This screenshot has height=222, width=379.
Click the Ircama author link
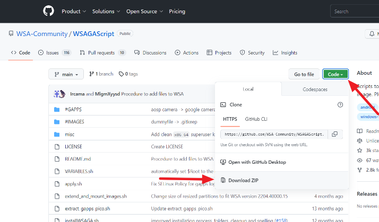pyautogui.click(x=77, y=94)
